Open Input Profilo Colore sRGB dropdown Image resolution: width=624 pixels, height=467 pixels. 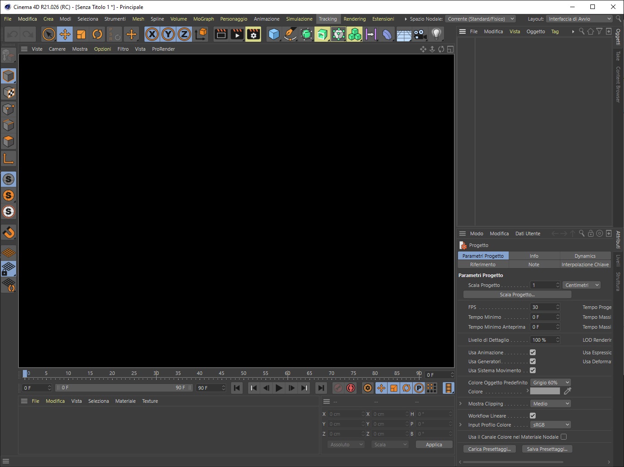(x=550, y=425)
